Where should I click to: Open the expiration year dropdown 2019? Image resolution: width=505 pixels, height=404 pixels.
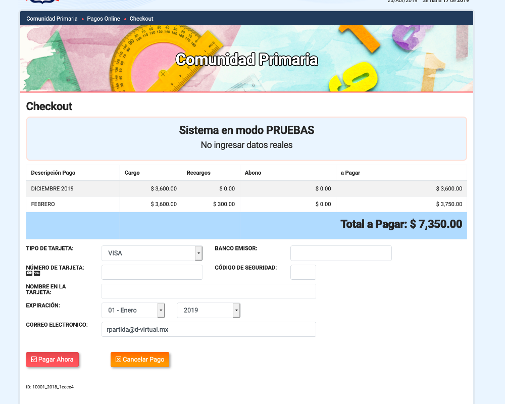[x=209, y=310]
